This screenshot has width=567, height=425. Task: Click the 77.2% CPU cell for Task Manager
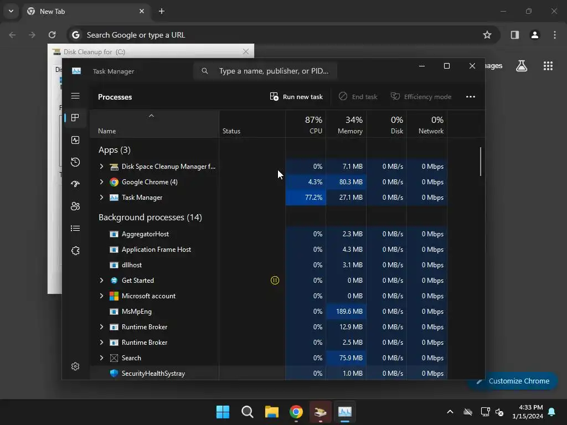[306, 198]
